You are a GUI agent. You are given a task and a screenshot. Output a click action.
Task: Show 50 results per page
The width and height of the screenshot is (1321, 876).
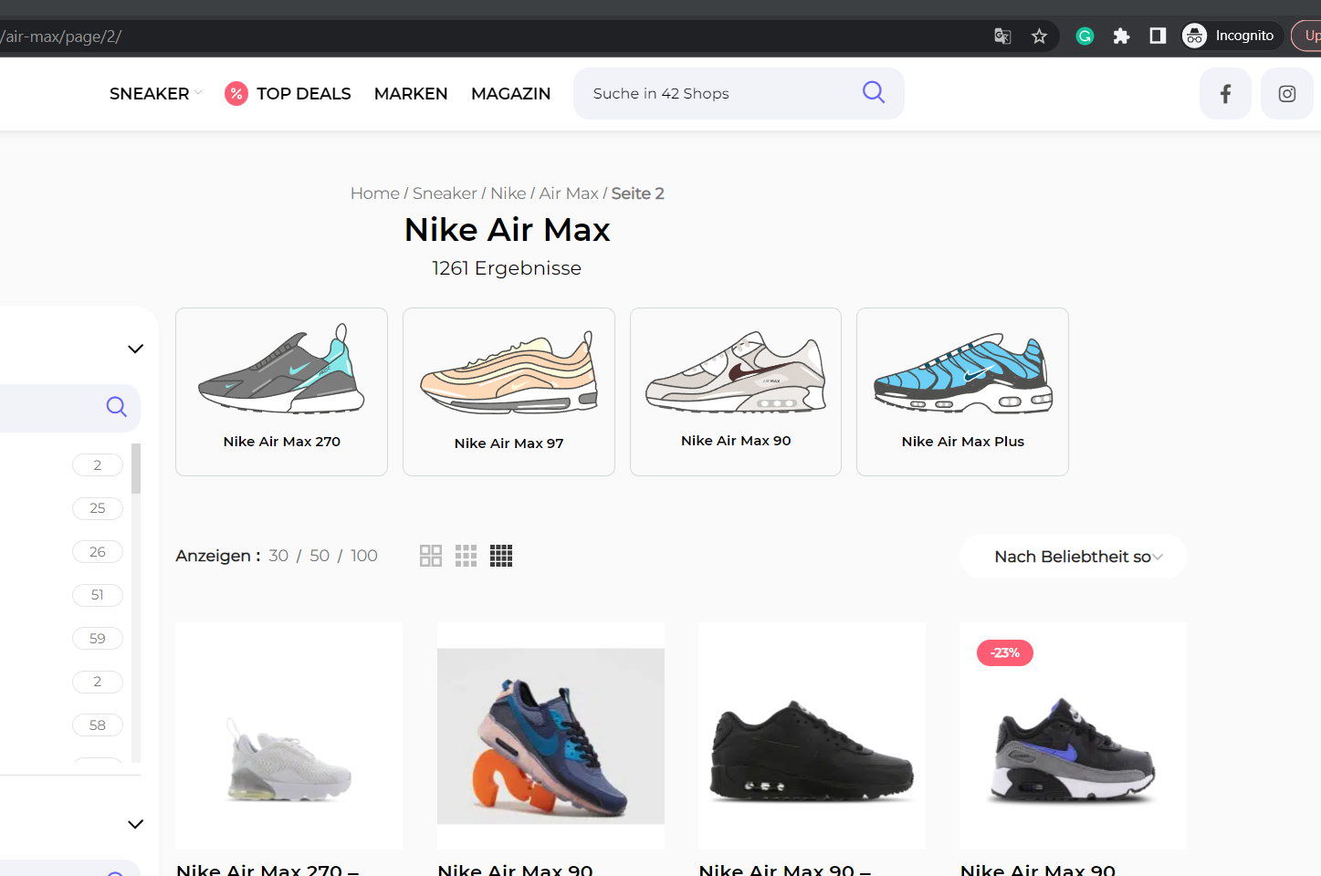tap(320, 556)
